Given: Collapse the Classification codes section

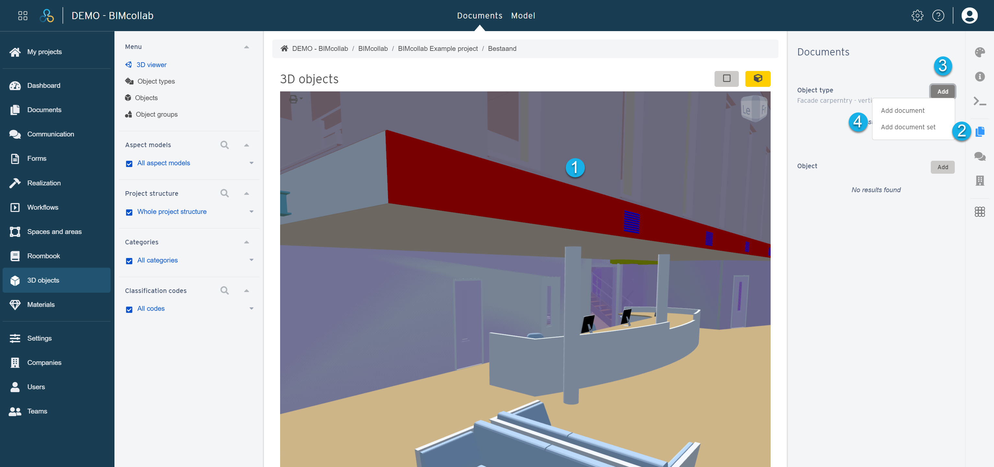Looking at the screenshot, I should pos(247,290).
